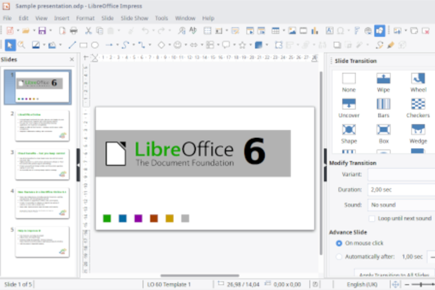The image size is (435, 290).
Task: Open the File menu
Action: [x=7, y=18]
